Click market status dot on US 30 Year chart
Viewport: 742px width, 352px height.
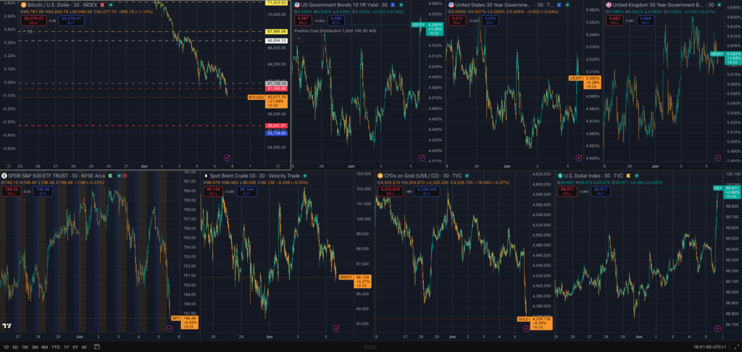567,5
